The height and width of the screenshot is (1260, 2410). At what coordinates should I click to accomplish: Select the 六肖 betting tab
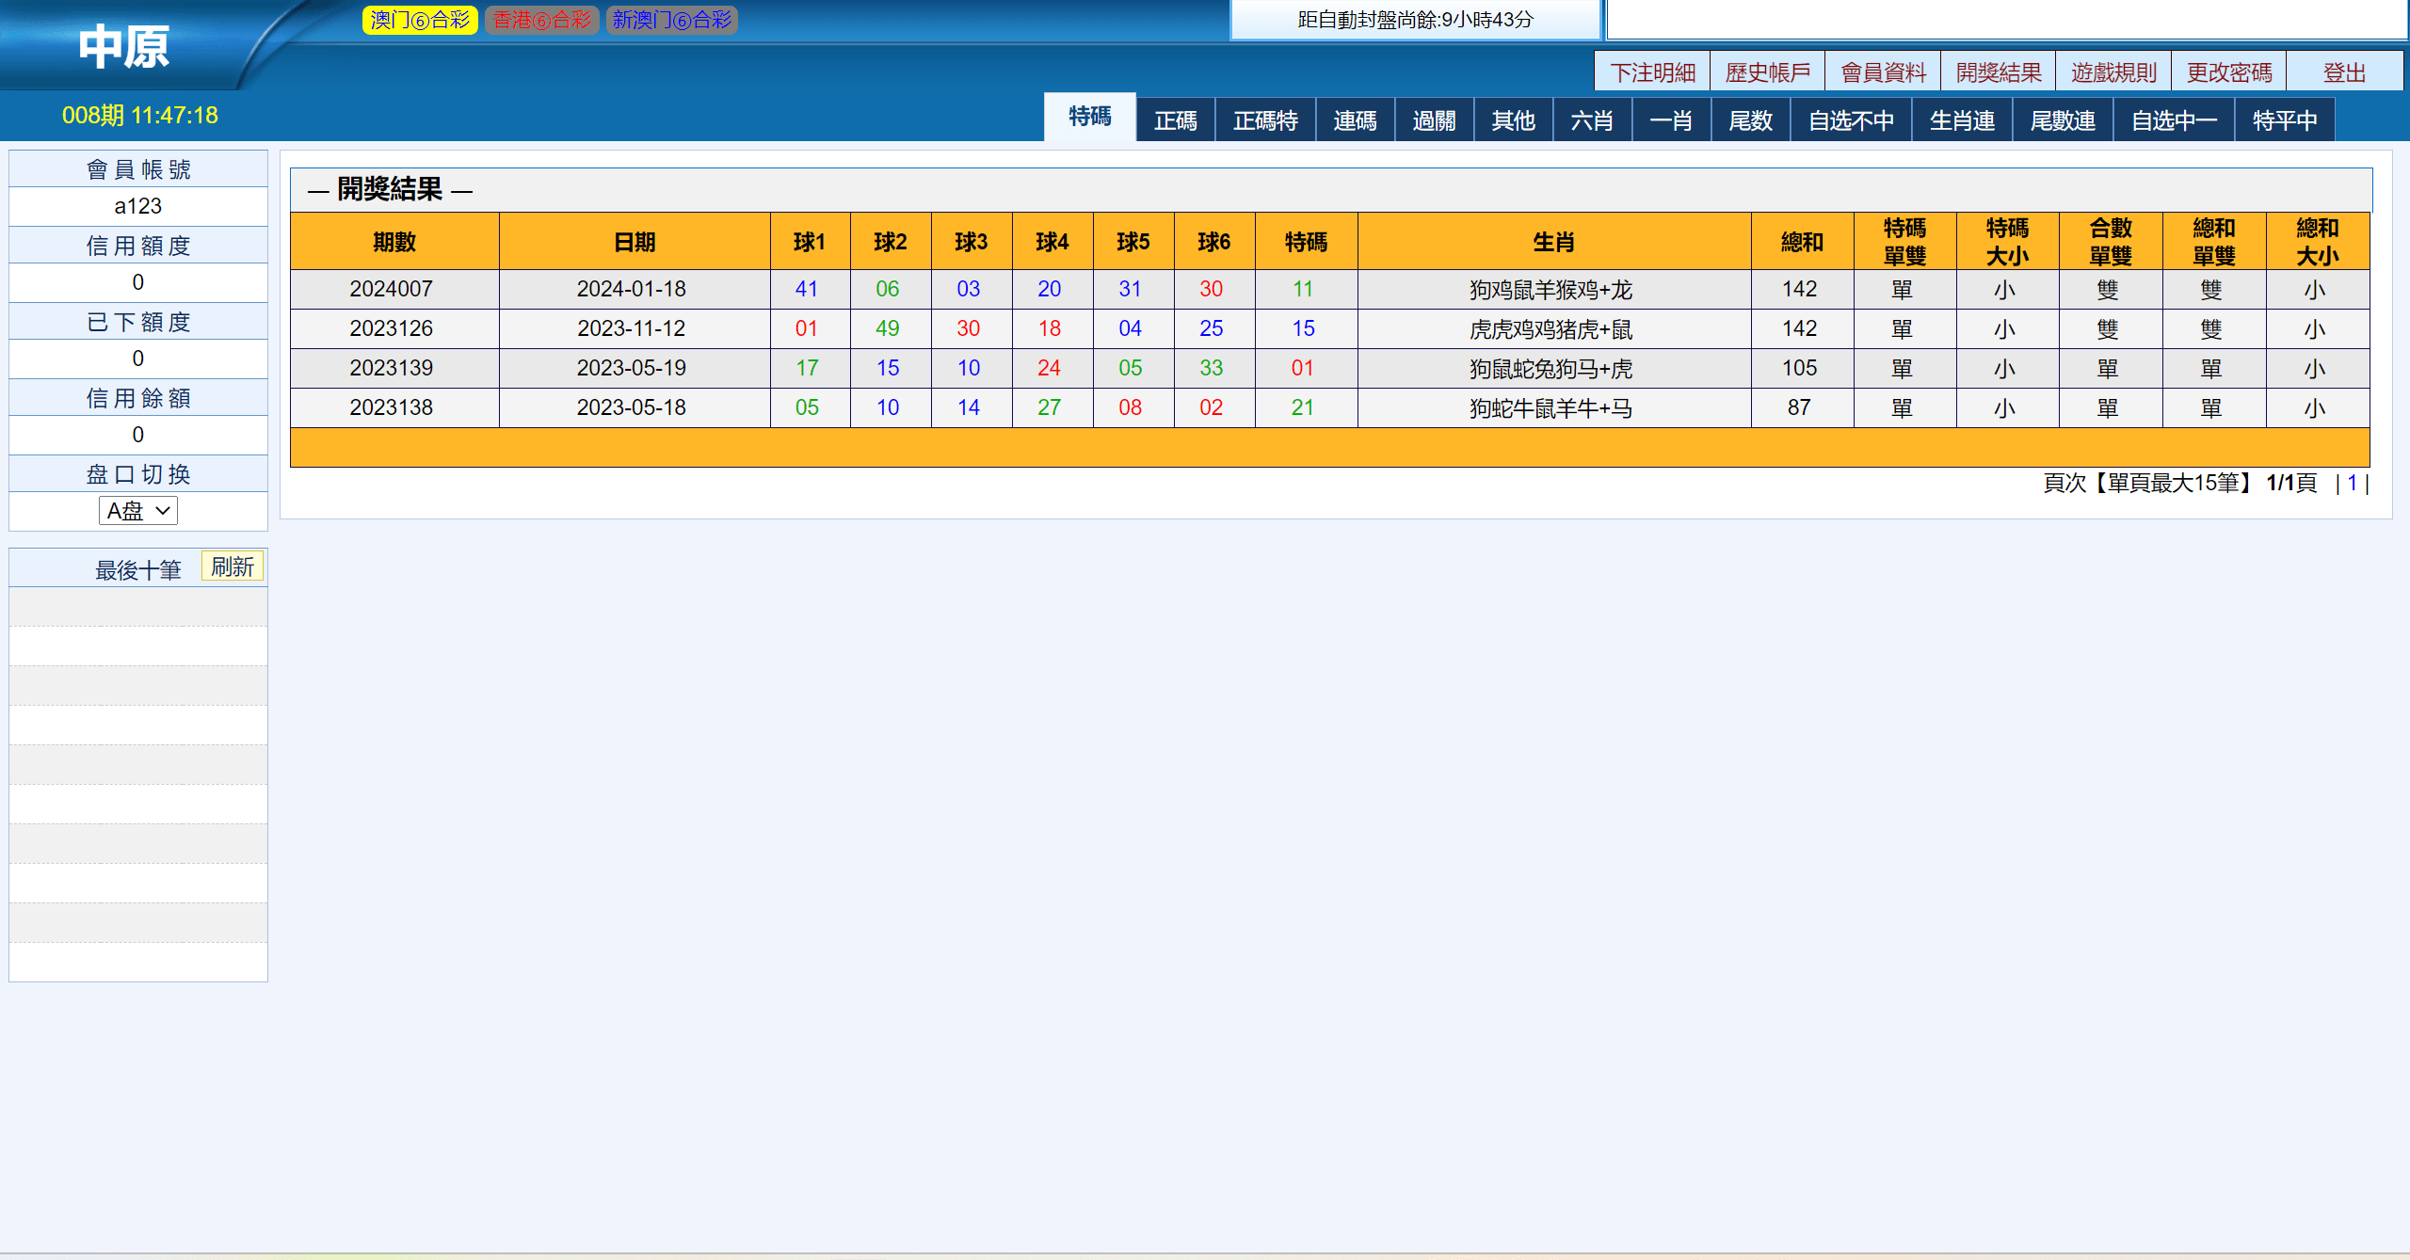1592,120
